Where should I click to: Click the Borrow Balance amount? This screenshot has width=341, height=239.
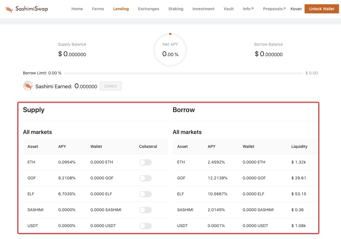pyautogui.click(x=269, y=54)
